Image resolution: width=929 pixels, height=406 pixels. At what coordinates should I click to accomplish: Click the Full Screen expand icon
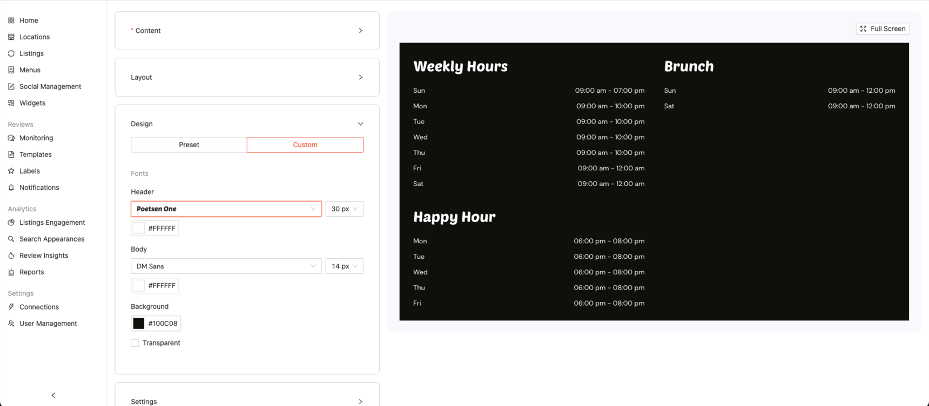click(863, 29)
